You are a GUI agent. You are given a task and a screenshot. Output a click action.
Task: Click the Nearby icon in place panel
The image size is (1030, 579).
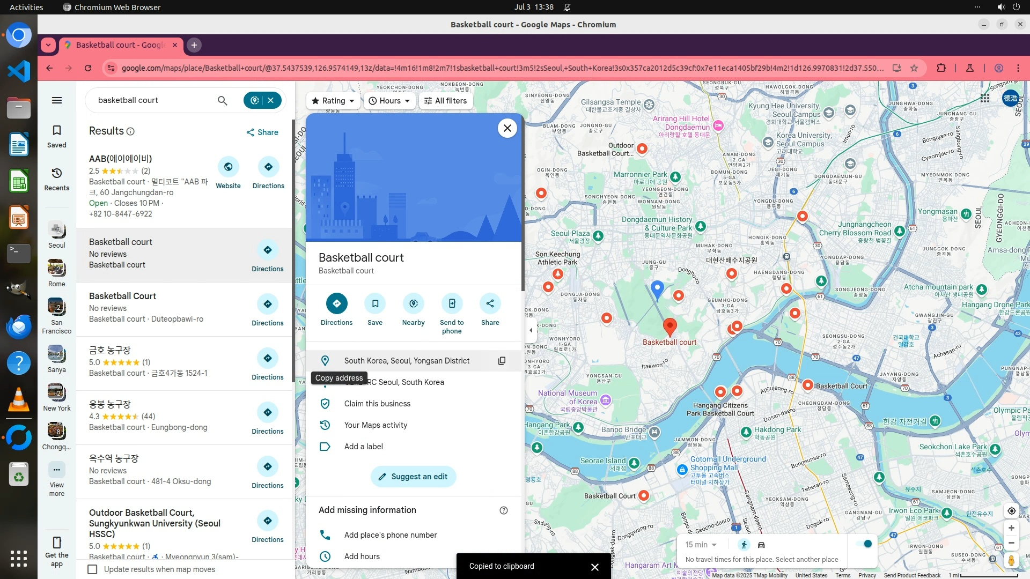413,304
